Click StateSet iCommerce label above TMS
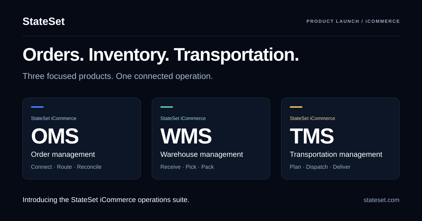The image size is (422, 221). tap(312, 118)
